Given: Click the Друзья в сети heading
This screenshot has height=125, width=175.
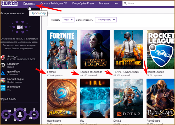Looking at the screenshot, I should (8, 99).
